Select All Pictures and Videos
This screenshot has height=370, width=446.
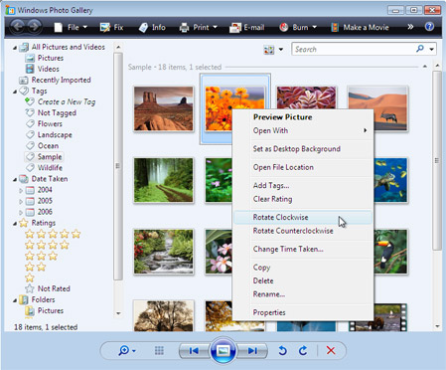coord(69,47)
